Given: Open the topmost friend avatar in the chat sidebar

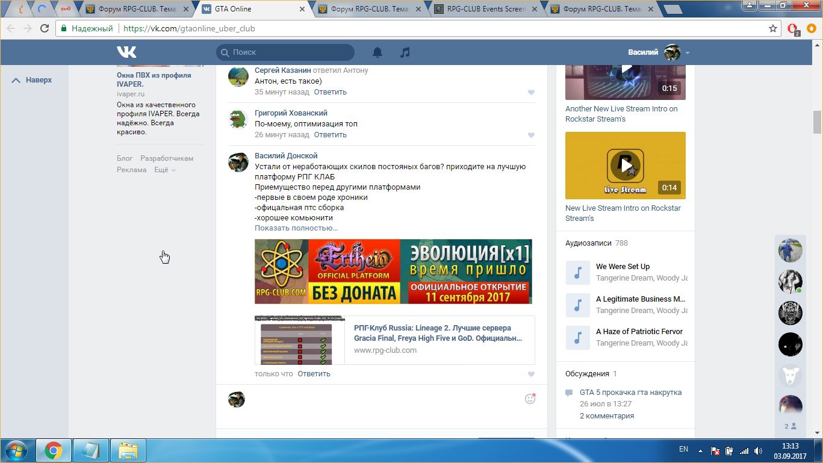Looking at the screenshot, I should tap(790, 250).
